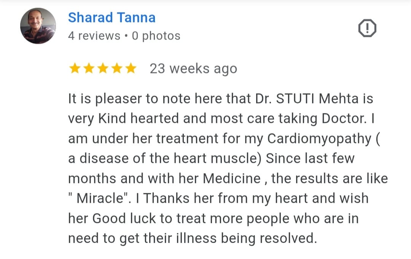Click the fourth yellow rating star
Image resolution: width=411 pixels, height=259 pixels.
pyautogui.click(x=117, y=68)
